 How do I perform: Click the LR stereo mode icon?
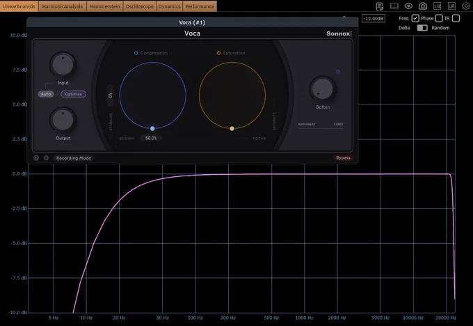pyautogui.click(x=451, y=6)
